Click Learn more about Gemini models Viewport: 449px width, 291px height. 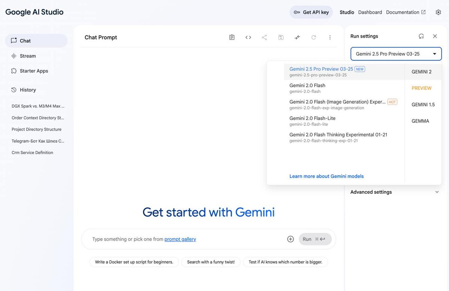click(327, 176)
